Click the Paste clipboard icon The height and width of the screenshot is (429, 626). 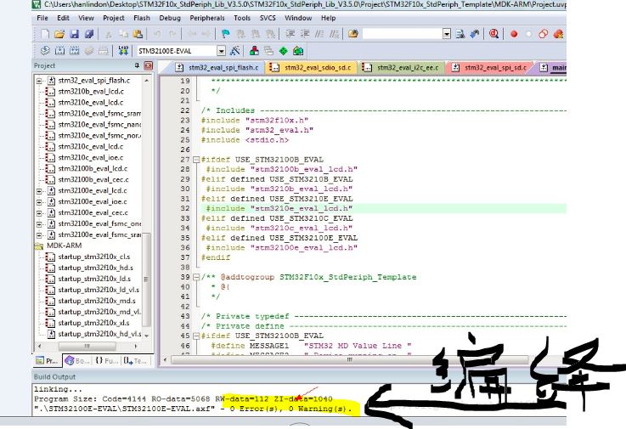coord(138,34)
